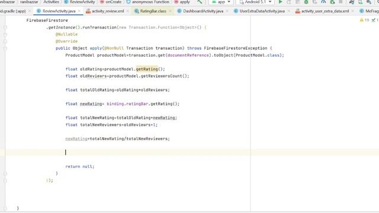379x213 pixels.
Task: Select the ReviewActivity.java tab
Action: coord(59,11)
